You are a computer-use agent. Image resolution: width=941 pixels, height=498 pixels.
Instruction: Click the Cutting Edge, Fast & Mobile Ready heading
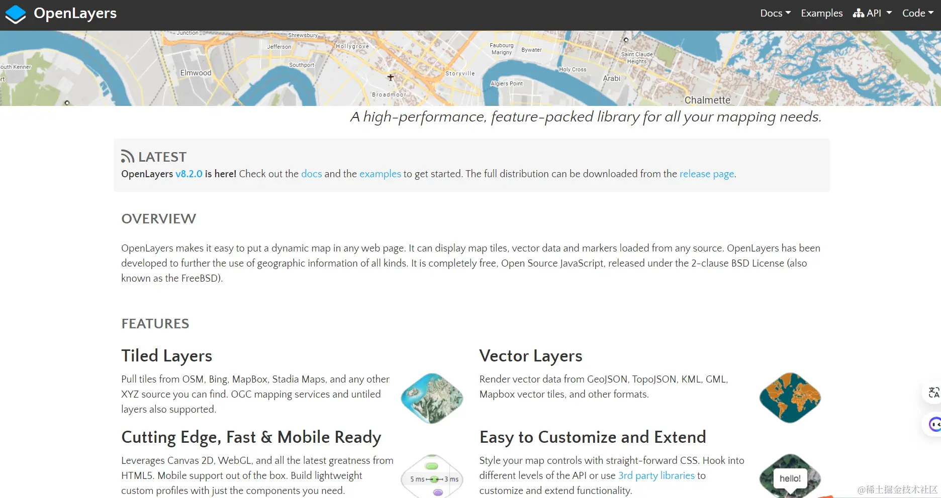(x=251, y=437)
